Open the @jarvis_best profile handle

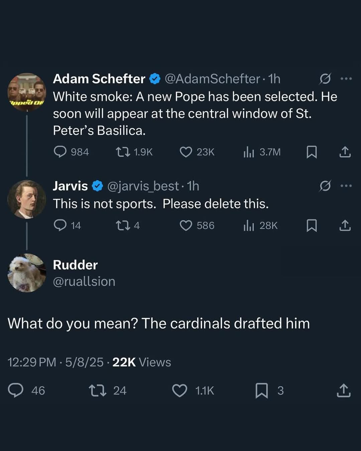coord(143,186)
